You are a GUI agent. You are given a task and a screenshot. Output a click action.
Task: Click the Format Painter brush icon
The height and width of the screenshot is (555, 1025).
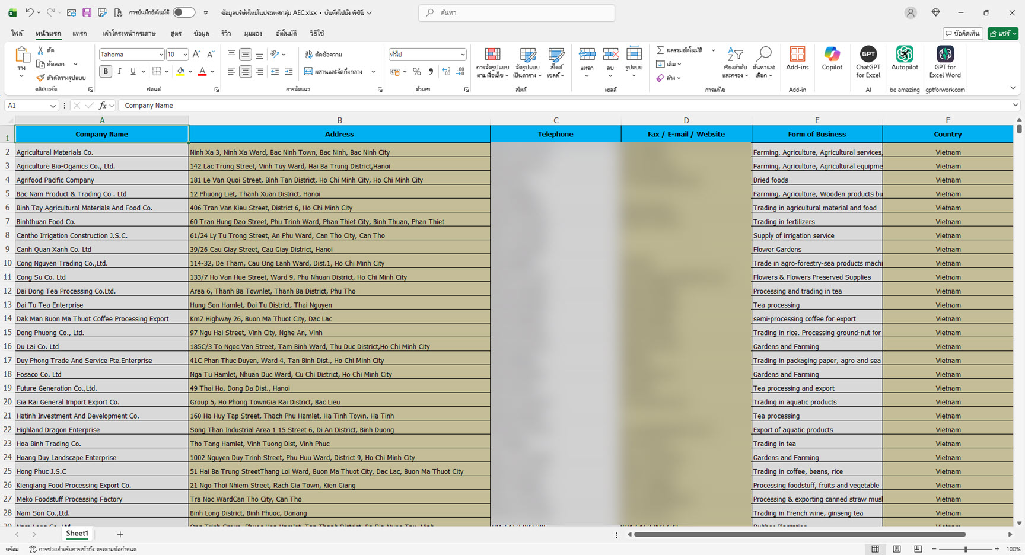pos(40,78)
